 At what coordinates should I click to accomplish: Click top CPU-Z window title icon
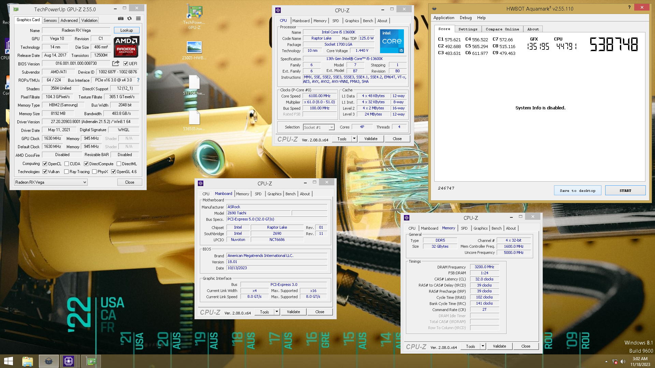click(x=278, y=10)
